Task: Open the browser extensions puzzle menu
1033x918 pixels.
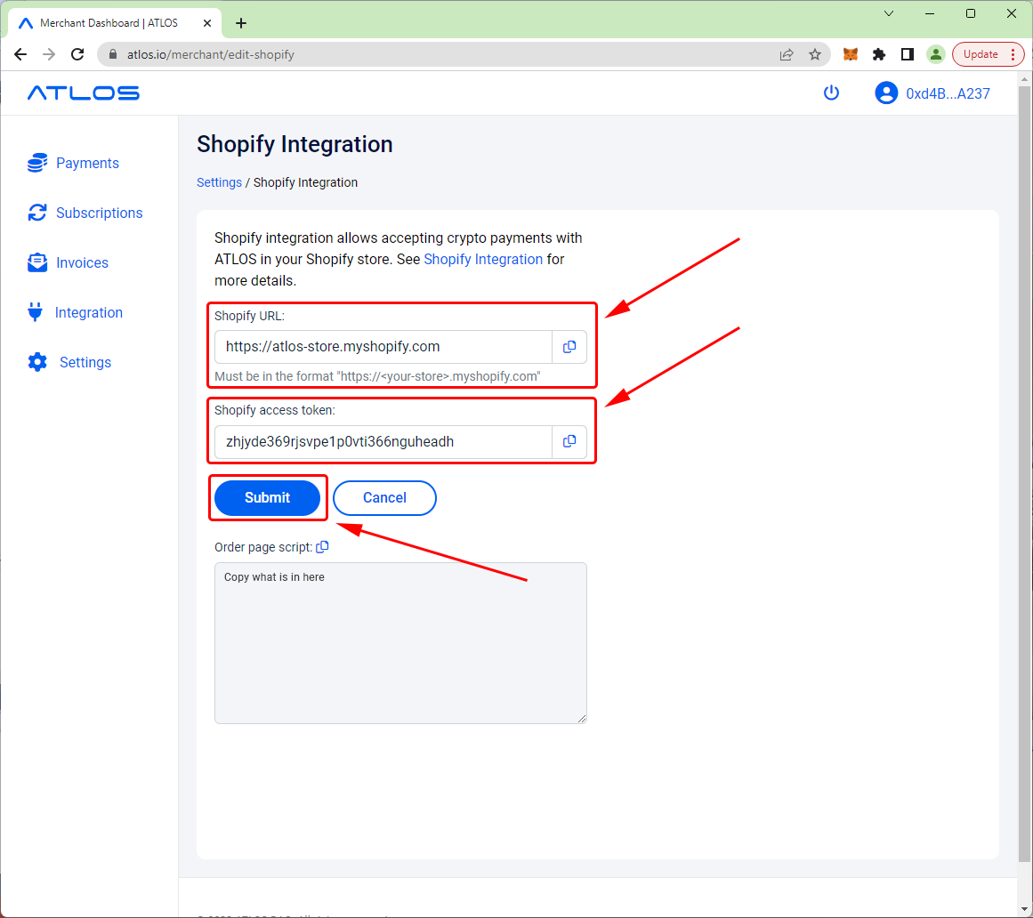Action: [879, 54]
